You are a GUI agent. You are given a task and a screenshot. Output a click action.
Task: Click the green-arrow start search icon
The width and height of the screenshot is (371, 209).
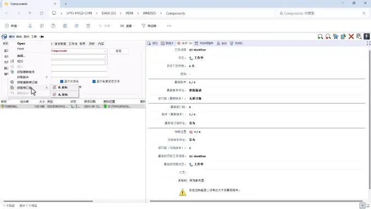tap(320, 36)
